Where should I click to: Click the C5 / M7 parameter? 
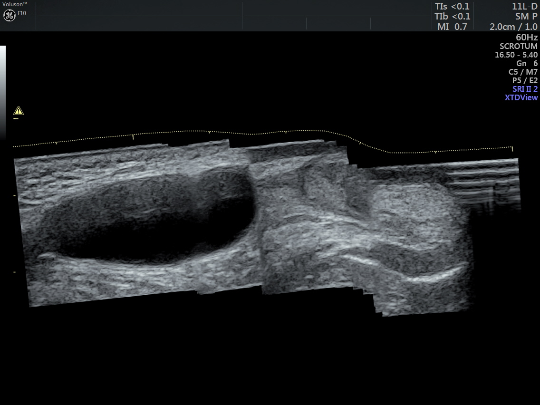point(523,72)
